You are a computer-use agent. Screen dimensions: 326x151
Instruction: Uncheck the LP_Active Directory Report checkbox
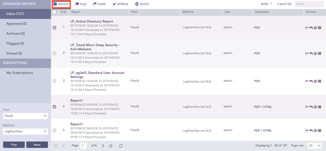55,28
